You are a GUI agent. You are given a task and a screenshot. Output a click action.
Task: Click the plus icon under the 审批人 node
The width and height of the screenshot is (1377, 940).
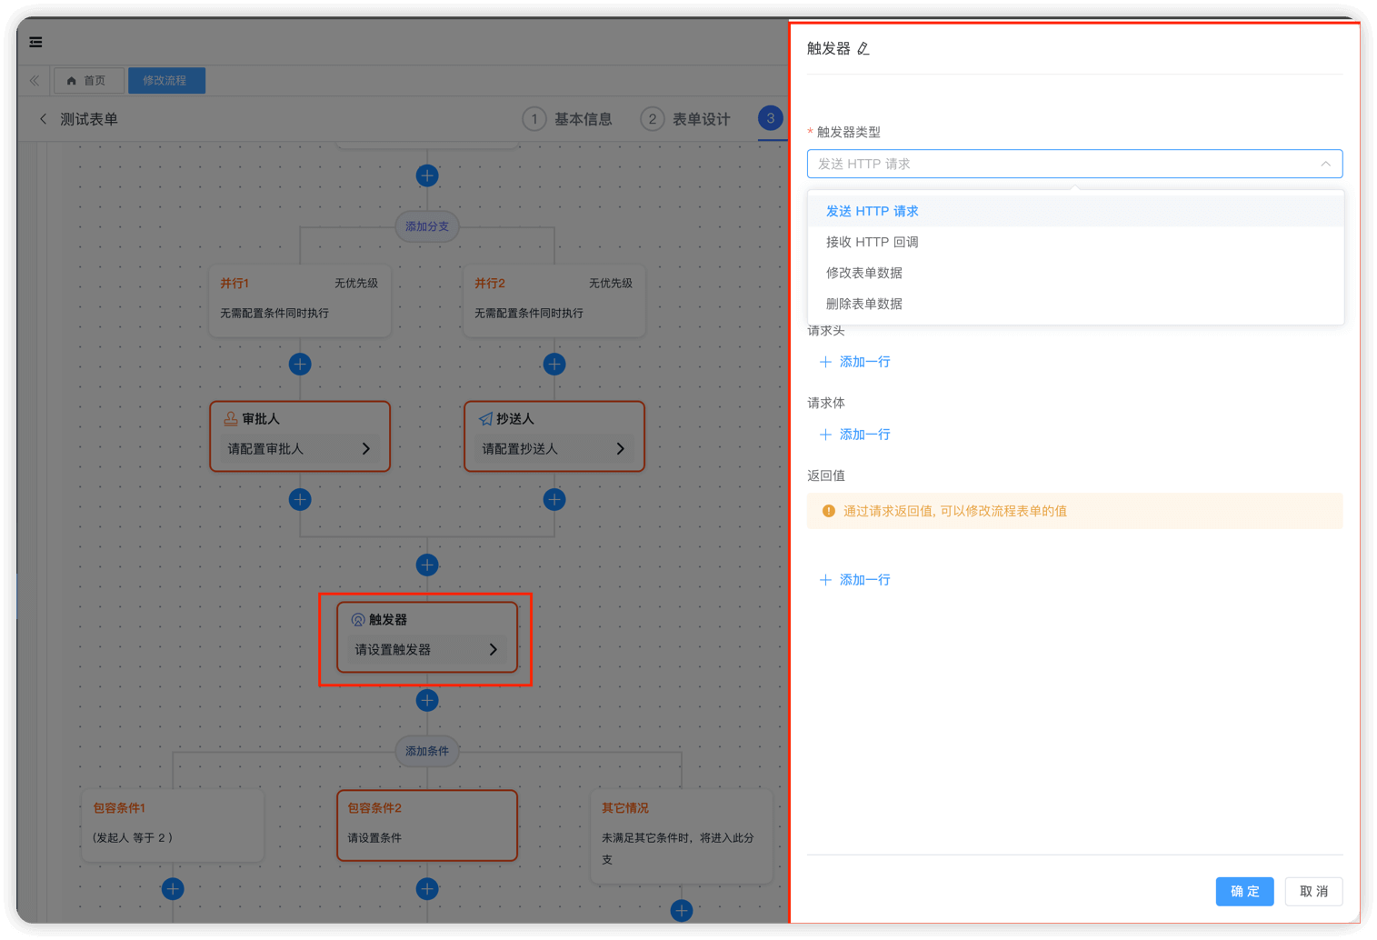(300, 499)
